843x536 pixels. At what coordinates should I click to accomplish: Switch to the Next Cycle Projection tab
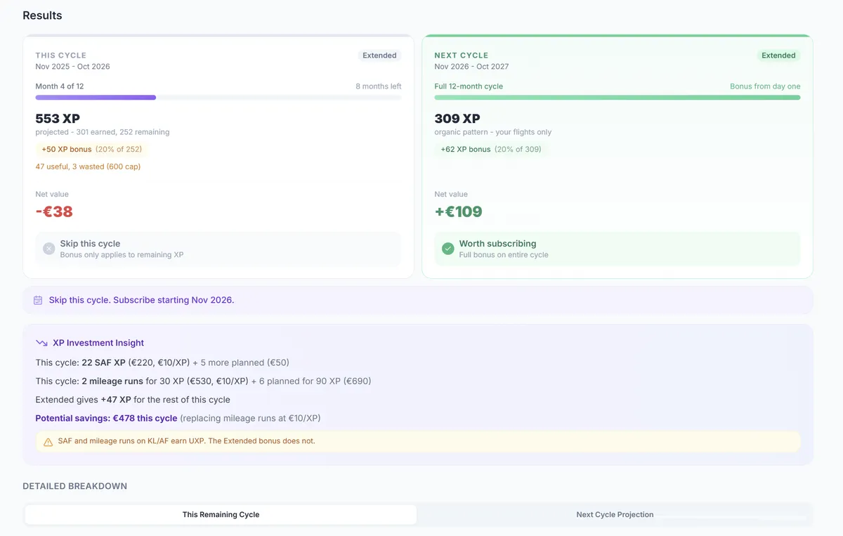tap(615, 514)
